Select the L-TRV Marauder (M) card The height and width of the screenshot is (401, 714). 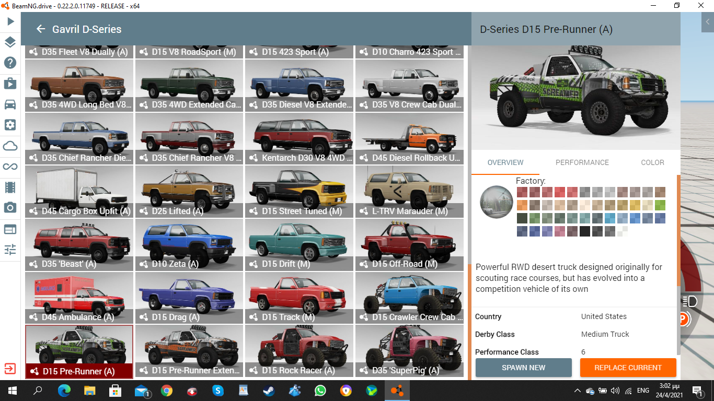[x=409, y=192]
